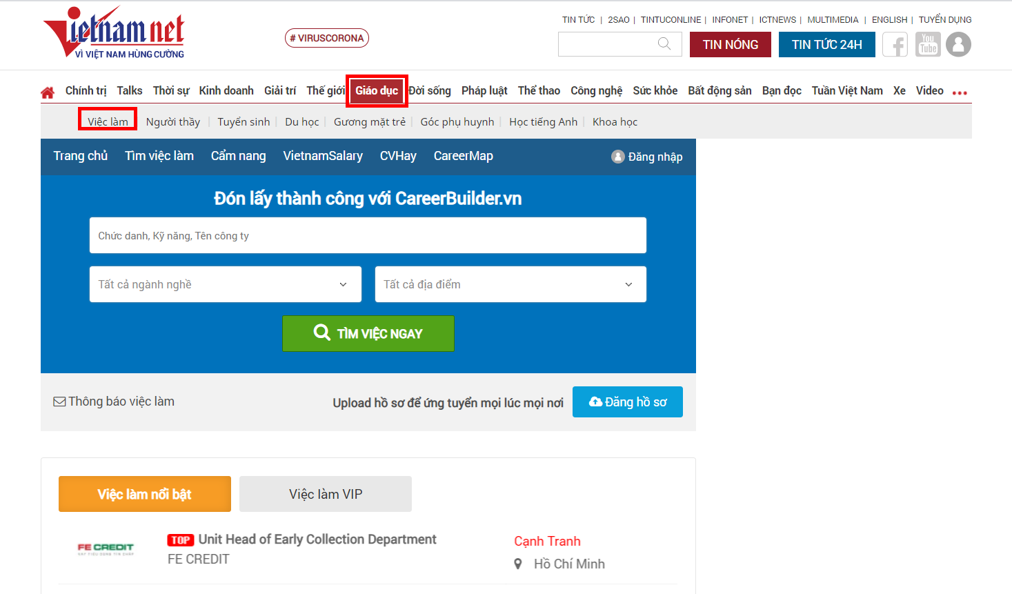The height and width of the screenshot is (594, 1012).
Task: Click the 'Học tiếng Anh' submenu link
Action: tap(544, 121)
